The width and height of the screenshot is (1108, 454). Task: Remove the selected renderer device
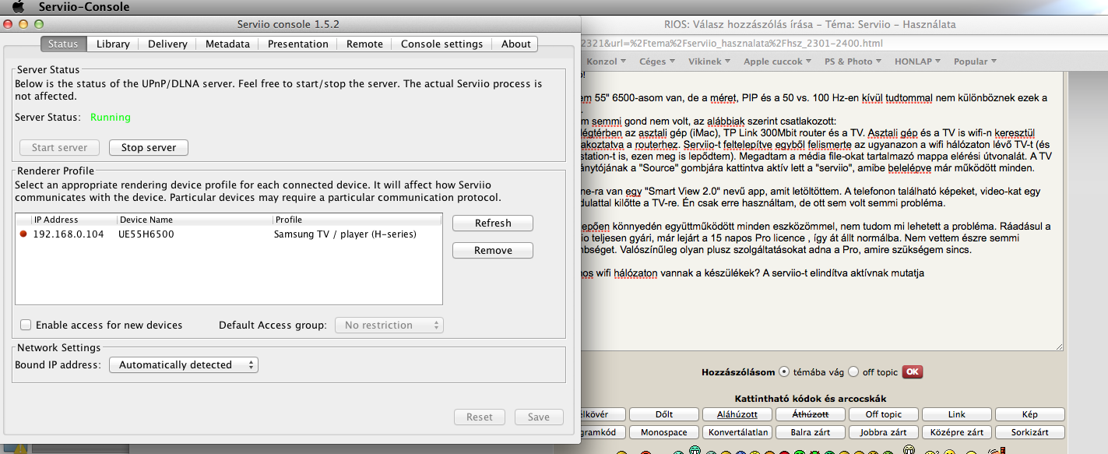tap(493, 251)
